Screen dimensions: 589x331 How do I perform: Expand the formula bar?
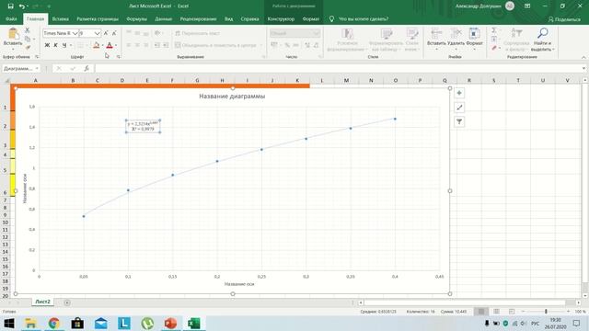tap(583, 68)
